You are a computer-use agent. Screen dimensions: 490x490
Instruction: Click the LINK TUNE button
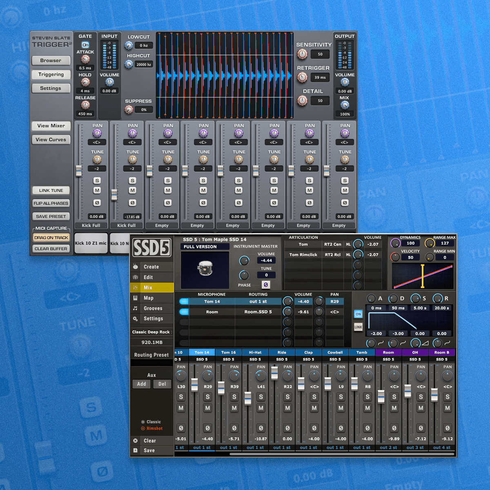[51, 190]
